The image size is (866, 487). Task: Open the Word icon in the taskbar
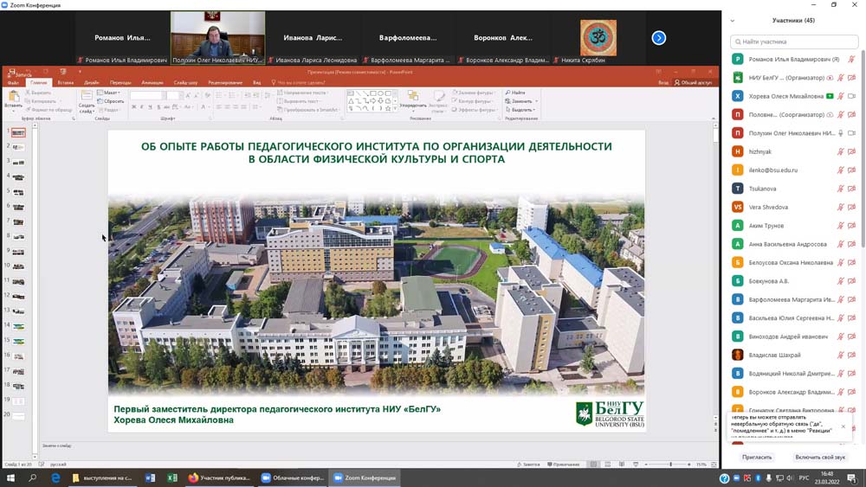tap(150, 477)
